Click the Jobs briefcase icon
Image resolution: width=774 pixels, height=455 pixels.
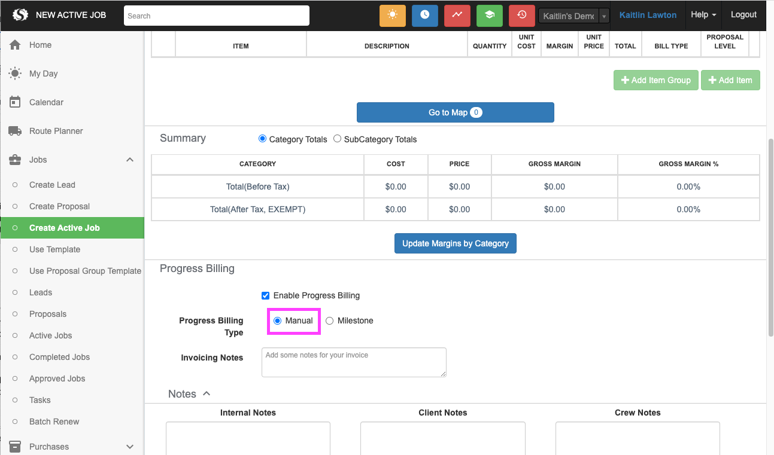pos(15,160)
